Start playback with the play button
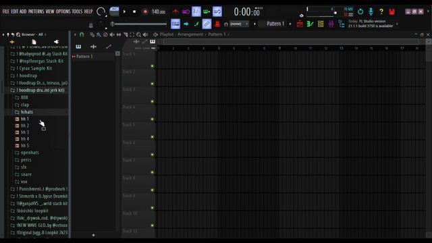Screen dimensions: 432x243 coord(124,11)
